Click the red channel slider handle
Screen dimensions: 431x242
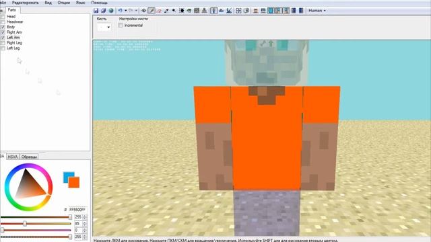(70, 217)
